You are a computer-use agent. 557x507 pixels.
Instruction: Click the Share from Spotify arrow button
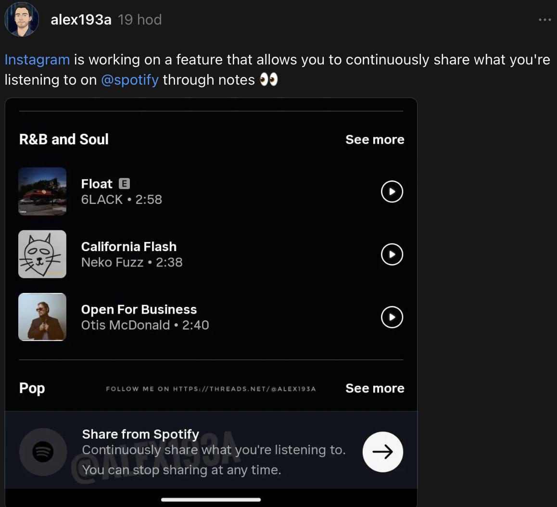pos(382,452)
